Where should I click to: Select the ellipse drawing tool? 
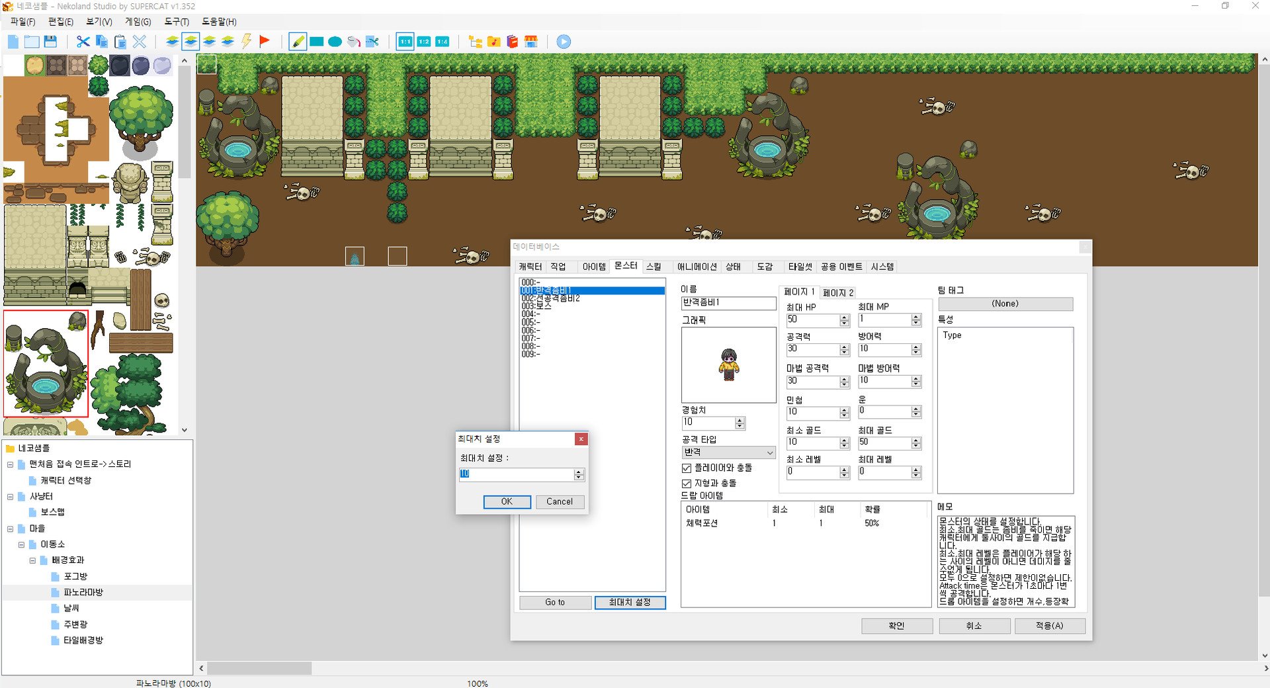(335, 41)
